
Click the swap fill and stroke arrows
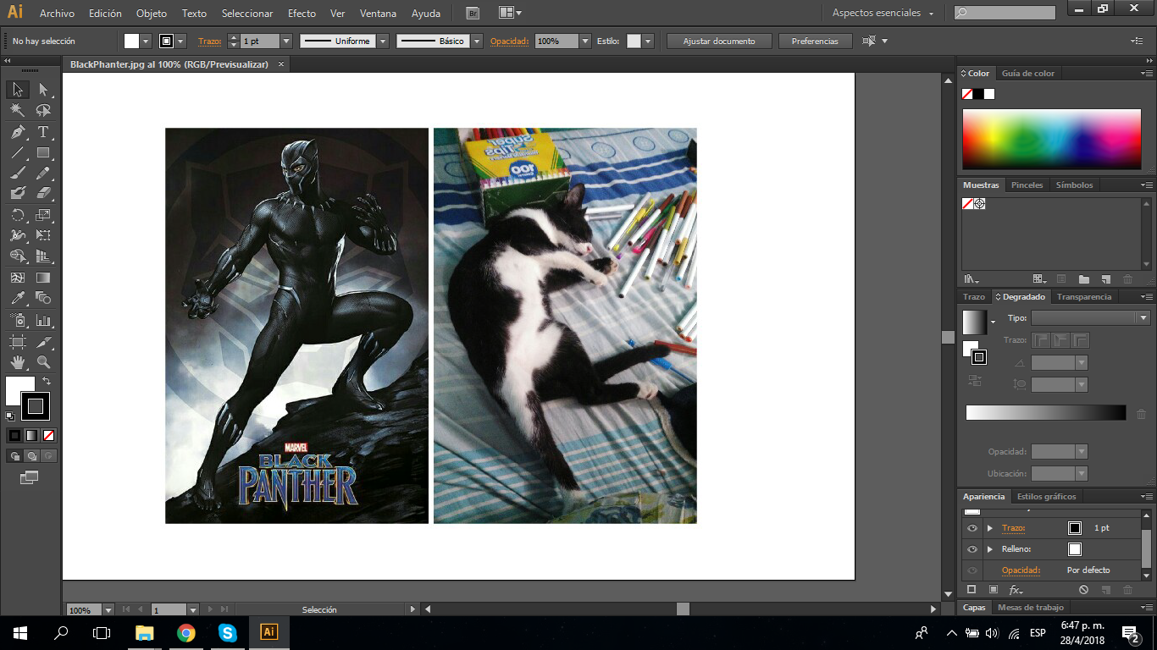[x=47, y=382]
